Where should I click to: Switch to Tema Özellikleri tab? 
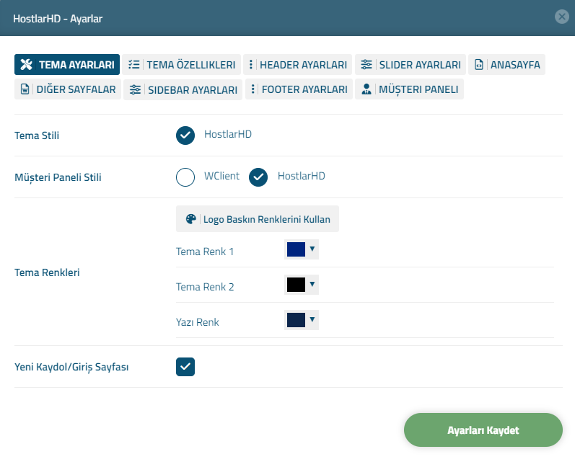coord(182,64)
